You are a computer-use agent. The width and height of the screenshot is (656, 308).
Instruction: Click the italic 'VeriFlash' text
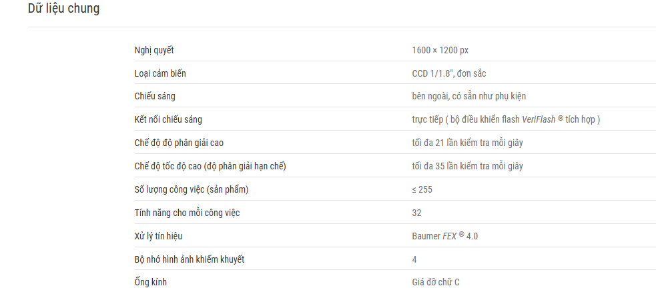(539, 119)
